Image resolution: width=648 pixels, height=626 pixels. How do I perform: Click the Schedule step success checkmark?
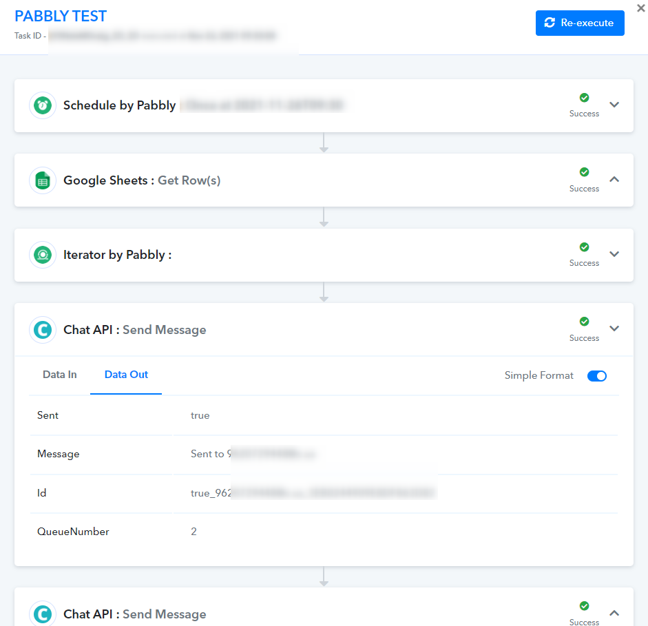(584, 98)
